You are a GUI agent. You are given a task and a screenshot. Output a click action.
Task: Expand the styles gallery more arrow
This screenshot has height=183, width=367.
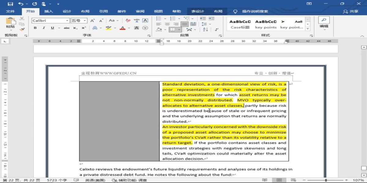(308, 29)
